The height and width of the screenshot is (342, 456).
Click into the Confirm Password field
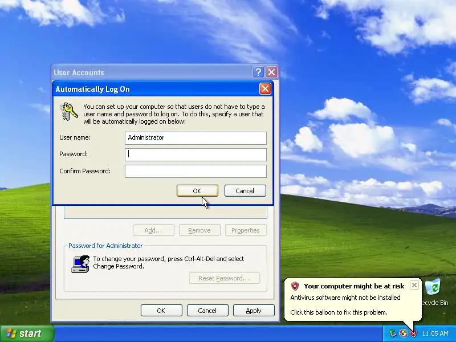coord(196,172)
